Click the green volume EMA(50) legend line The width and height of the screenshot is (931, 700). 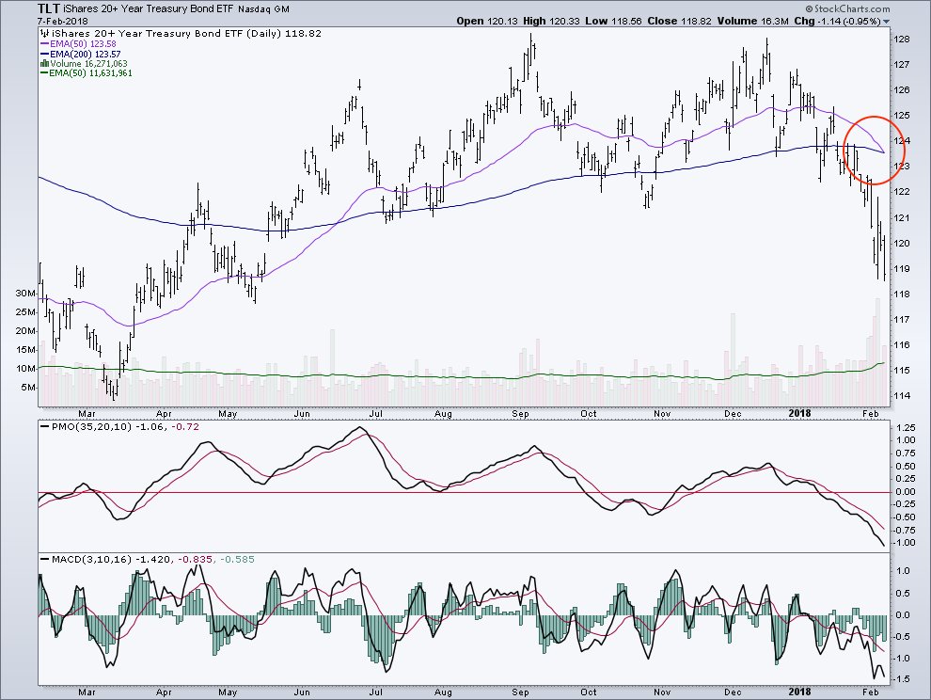44,73
